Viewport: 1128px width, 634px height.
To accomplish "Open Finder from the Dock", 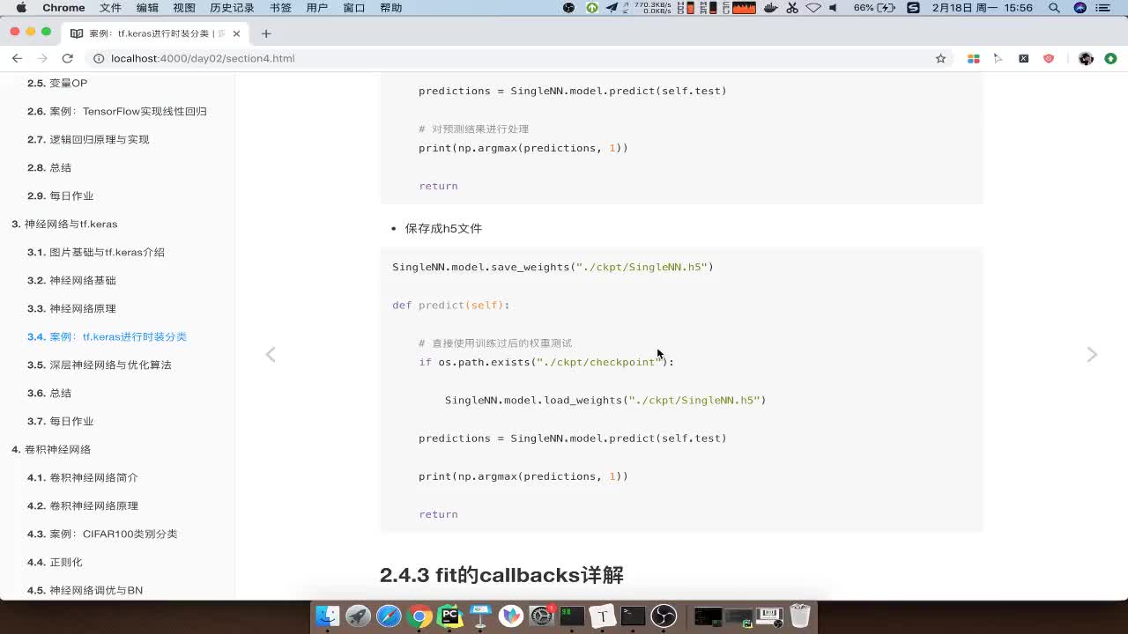I will [x=328, y=616].
